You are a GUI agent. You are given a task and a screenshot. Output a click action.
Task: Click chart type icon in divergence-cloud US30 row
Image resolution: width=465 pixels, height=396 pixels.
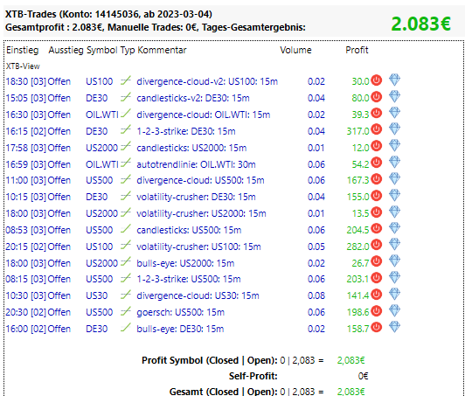(126, 295)
